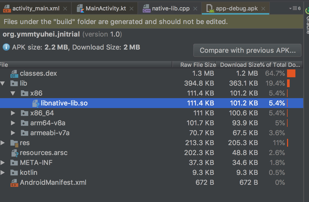Collapse the lib folder in the tree
Viewport: 309px width, 202px height.
tap(3, 83)
